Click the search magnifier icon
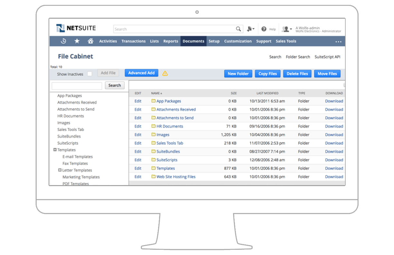The height and width of the screenshot is (255, 394). point(238,29)
